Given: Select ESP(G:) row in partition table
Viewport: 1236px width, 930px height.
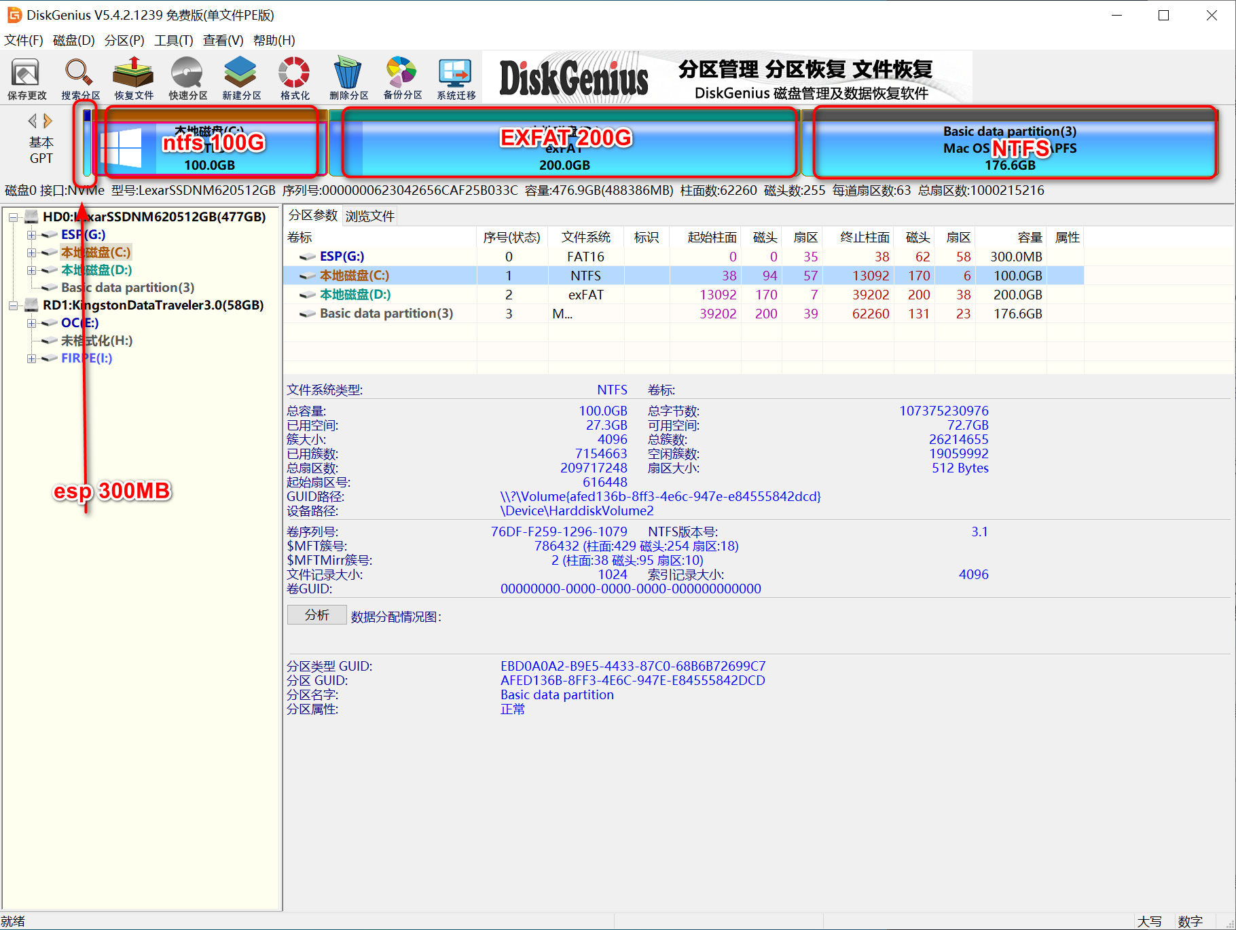Looking at the screenshot, I should 683,257.
